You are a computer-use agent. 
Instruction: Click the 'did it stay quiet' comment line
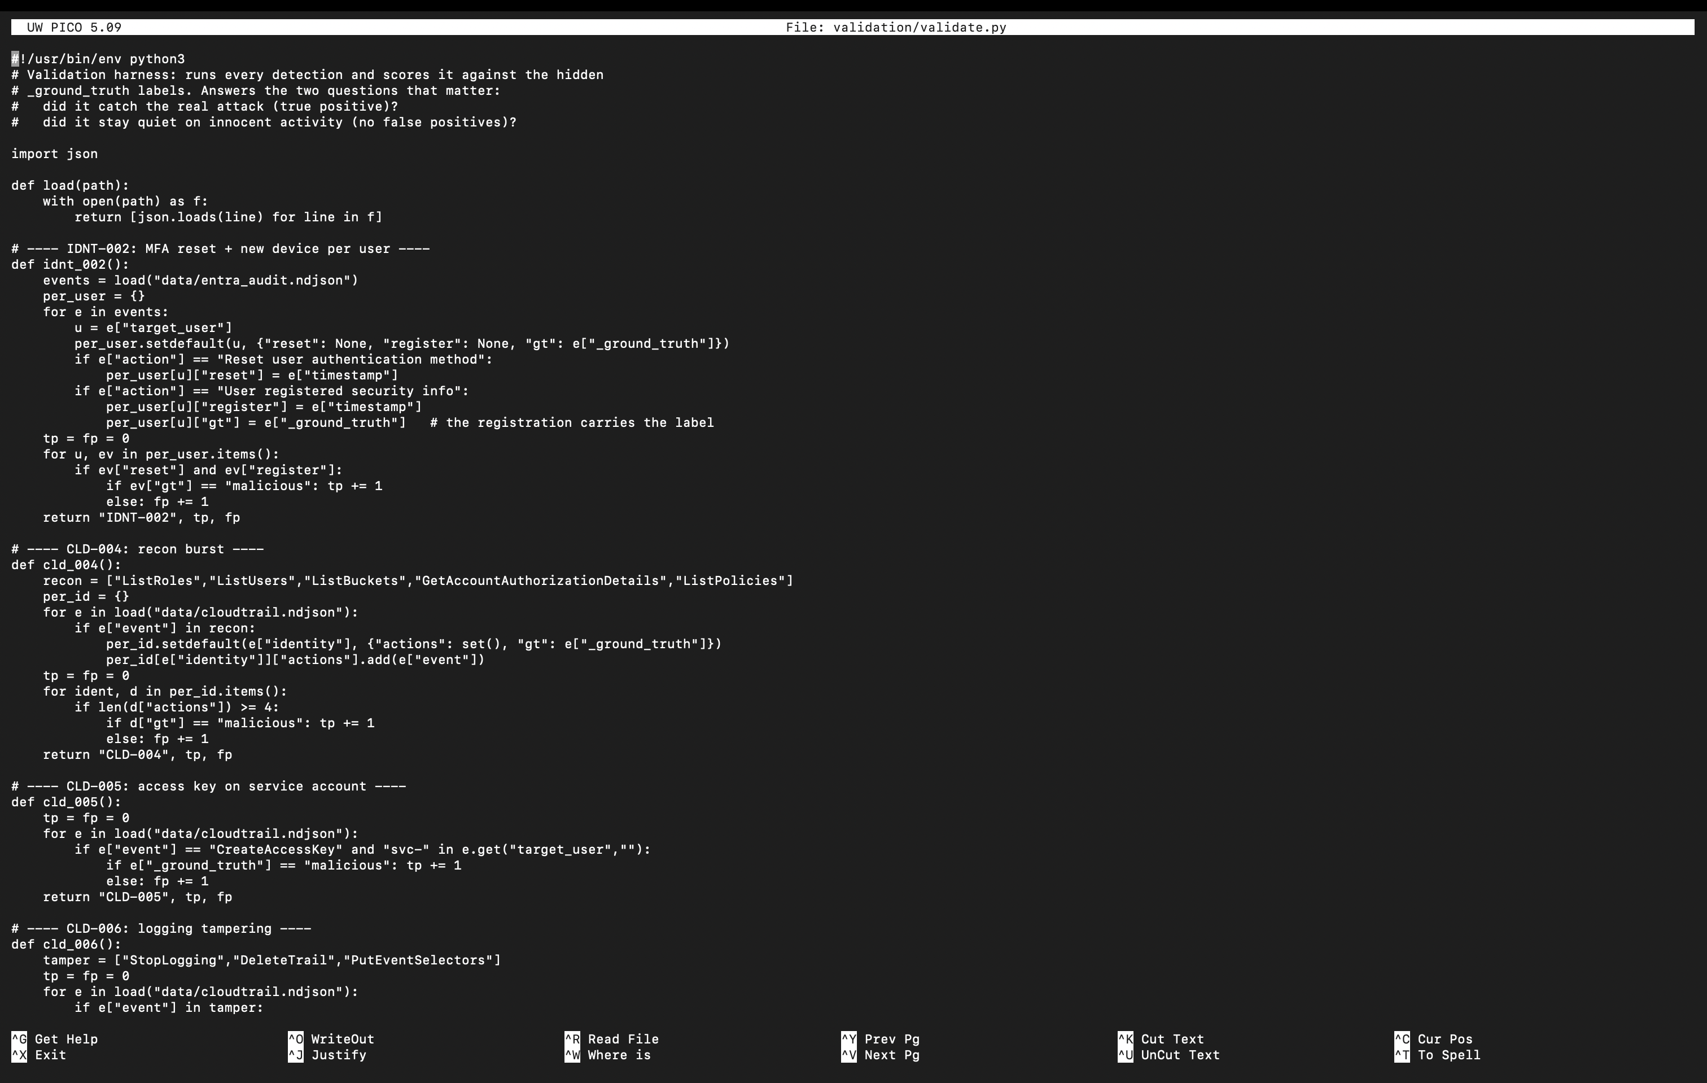click(x=264, y=122)
